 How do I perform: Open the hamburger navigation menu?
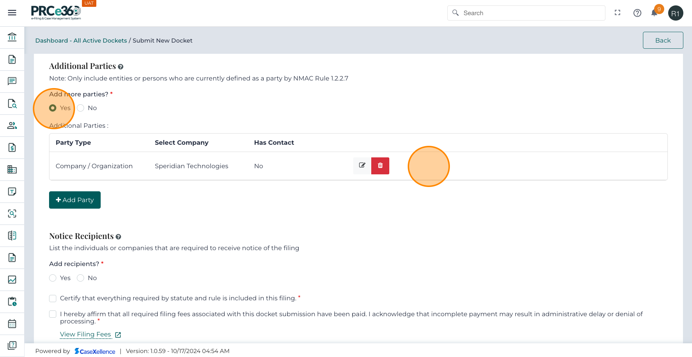(12, 13)
